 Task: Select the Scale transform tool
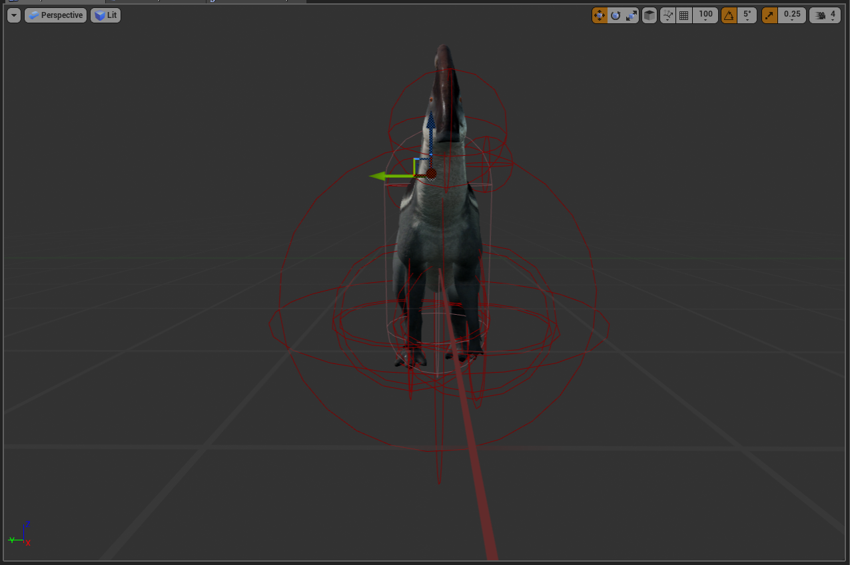632,15
